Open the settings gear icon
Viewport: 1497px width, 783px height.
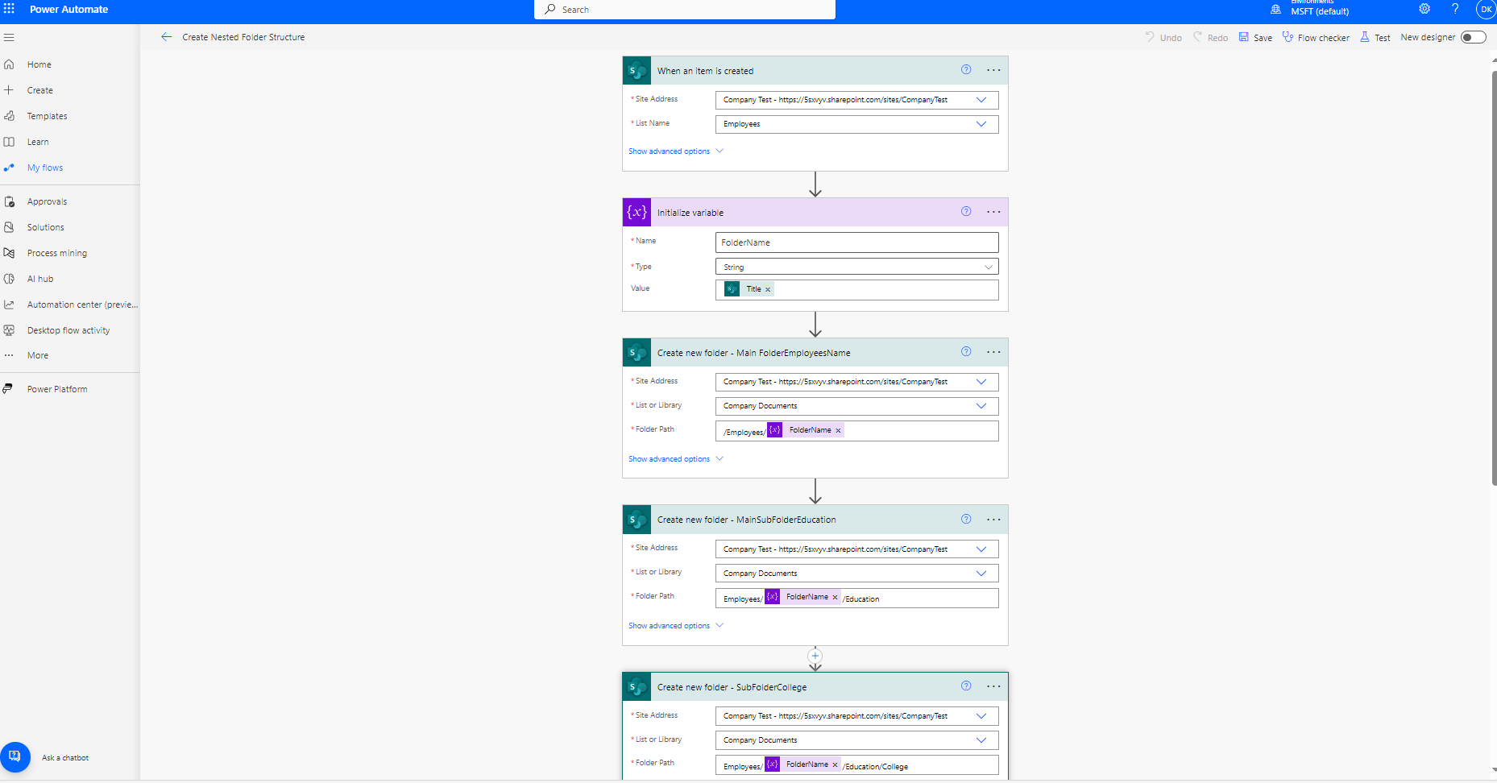(x=1424, y=9)
